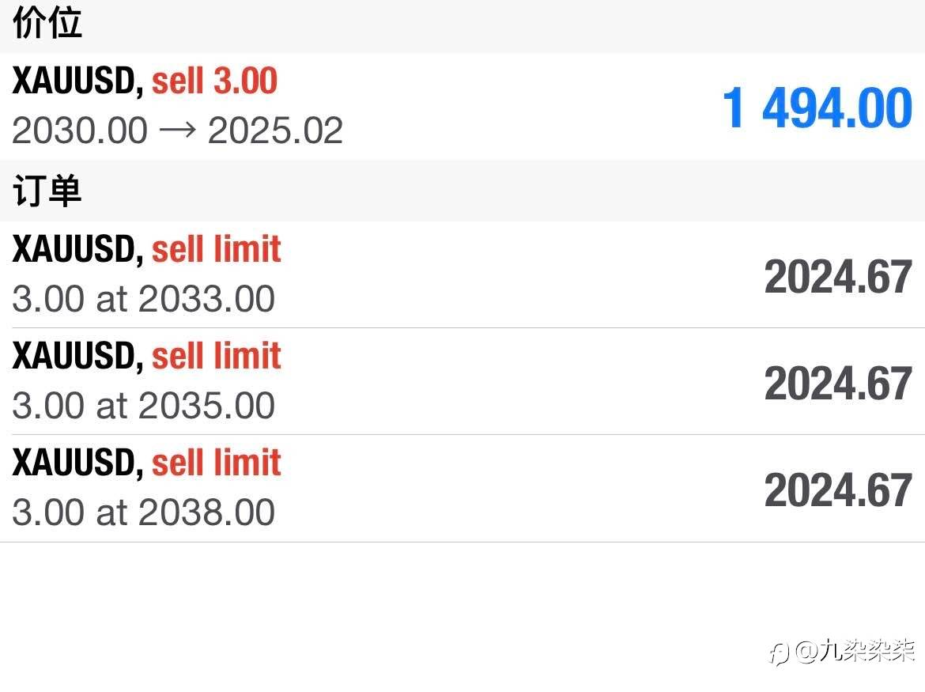The height and width of the screenshot is (692, 925).
Task: Tap the 价位 section header
Action: (x=47, y=23)
